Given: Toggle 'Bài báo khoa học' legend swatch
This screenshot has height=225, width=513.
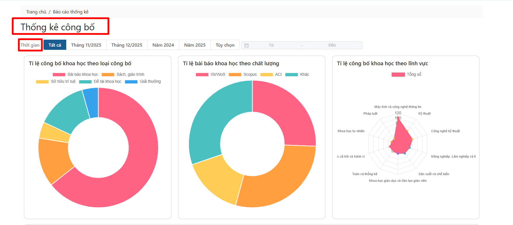Looking at the screenshot, I should (x=59, y=75).
